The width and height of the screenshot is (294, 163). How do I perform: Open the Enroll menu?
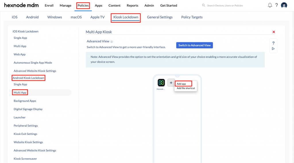point(49,5)
